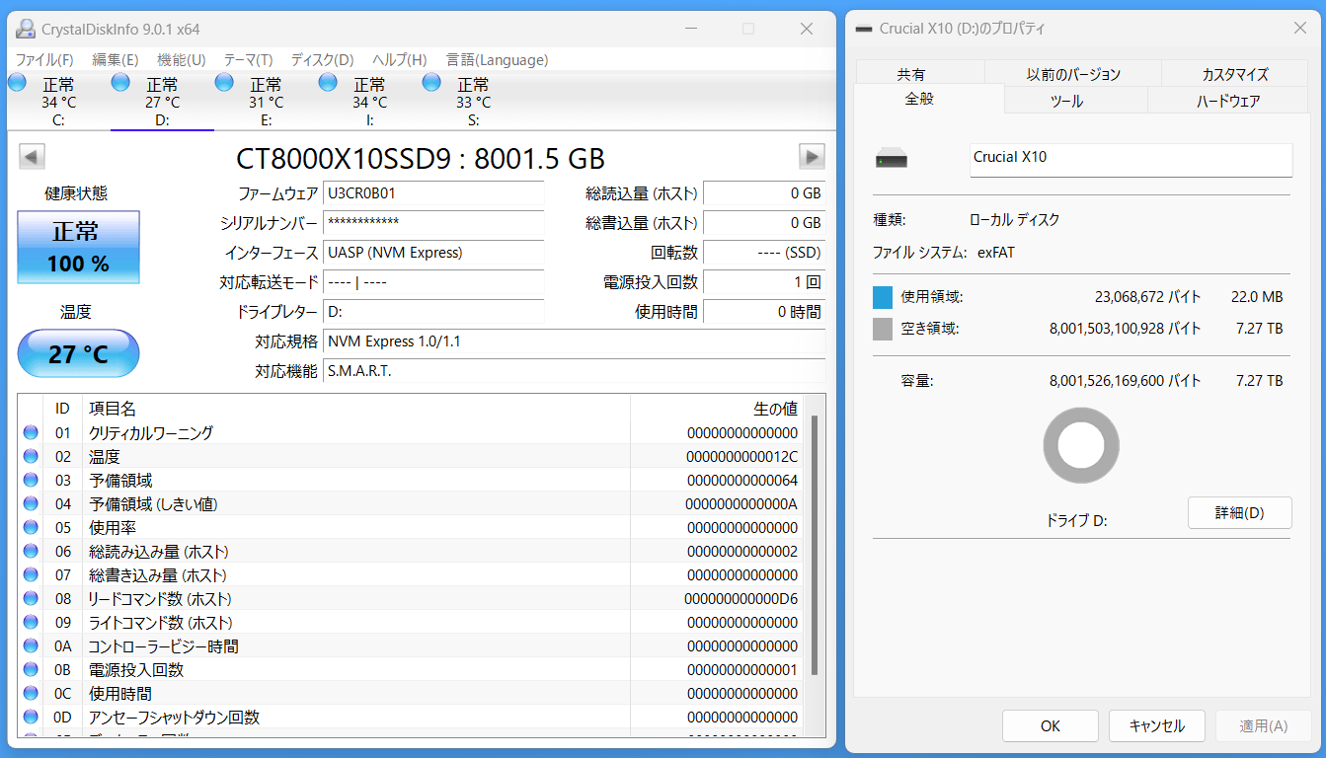Screen dimensions: 1326x758
Task: Click the drive icon in Crucial X10 properties
Action: tap(891, 159)
